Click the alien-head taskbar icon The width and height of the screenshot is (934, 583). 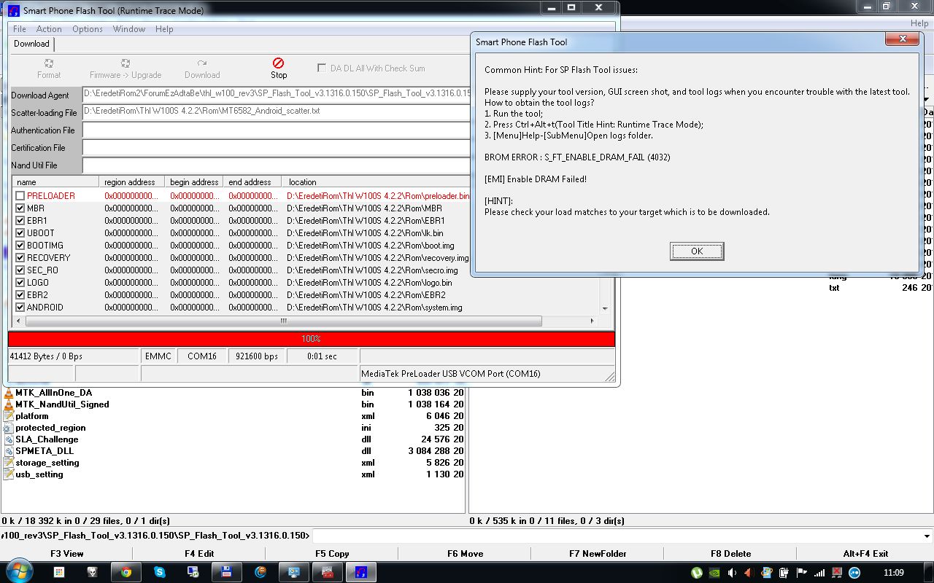click(x=93, y=572)
